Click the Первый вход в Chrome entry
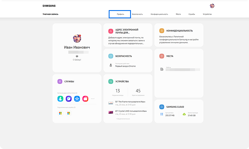Viewport: 249px width, 149px height. coord(125,66)
